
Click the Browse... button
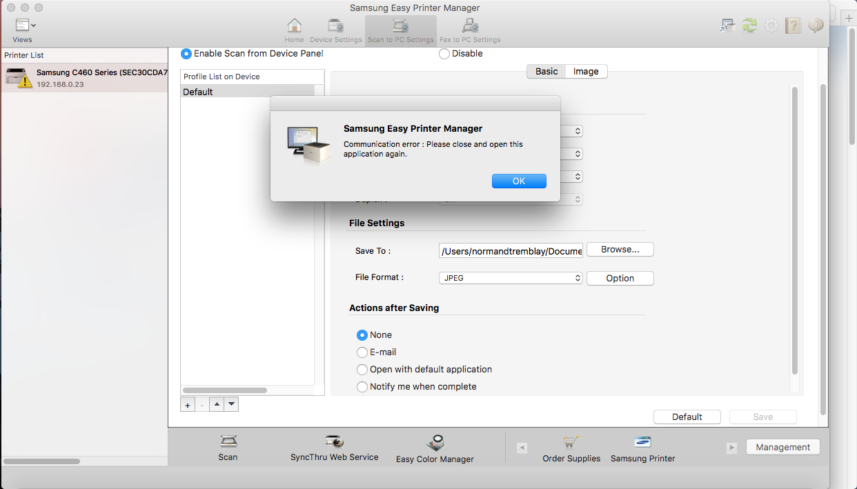click(x=620, y=249)
